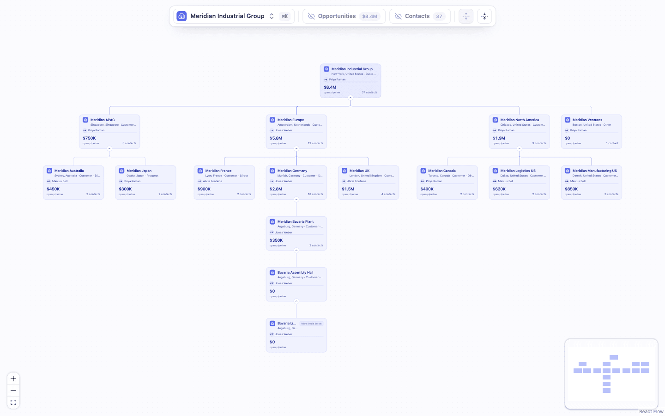
Task: Click the Meridian Japan node icon
Action: [121, 171]
